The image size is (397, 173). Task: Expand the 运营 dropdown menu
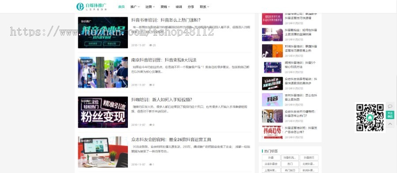(x=150, y=7)
